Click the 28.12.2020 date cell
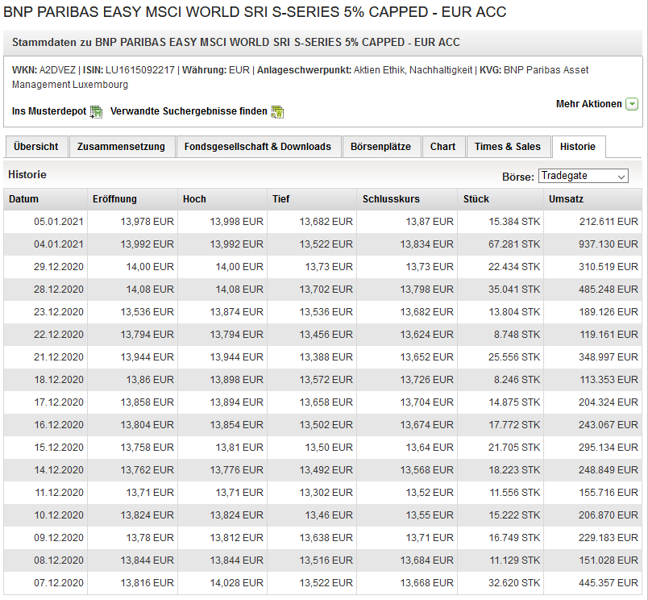The height and width of the screenshot is (600, 648). tap(59, 290)
